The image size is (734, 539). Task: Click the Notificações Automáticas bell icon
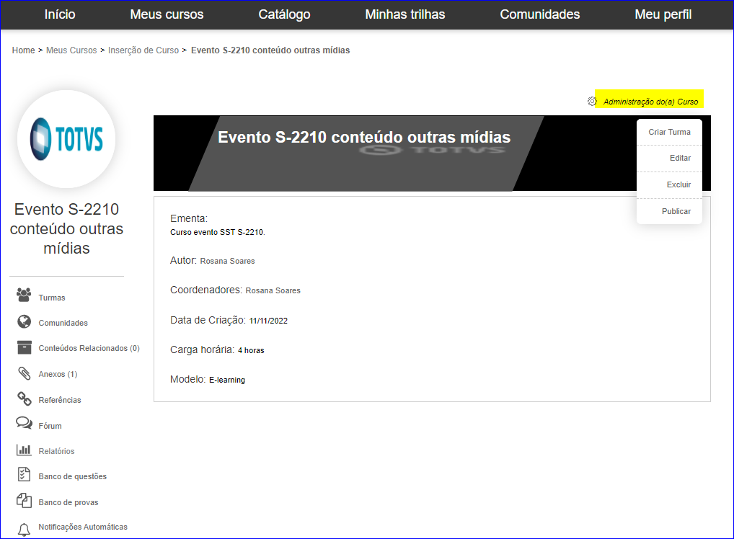[x=24, y=530]
